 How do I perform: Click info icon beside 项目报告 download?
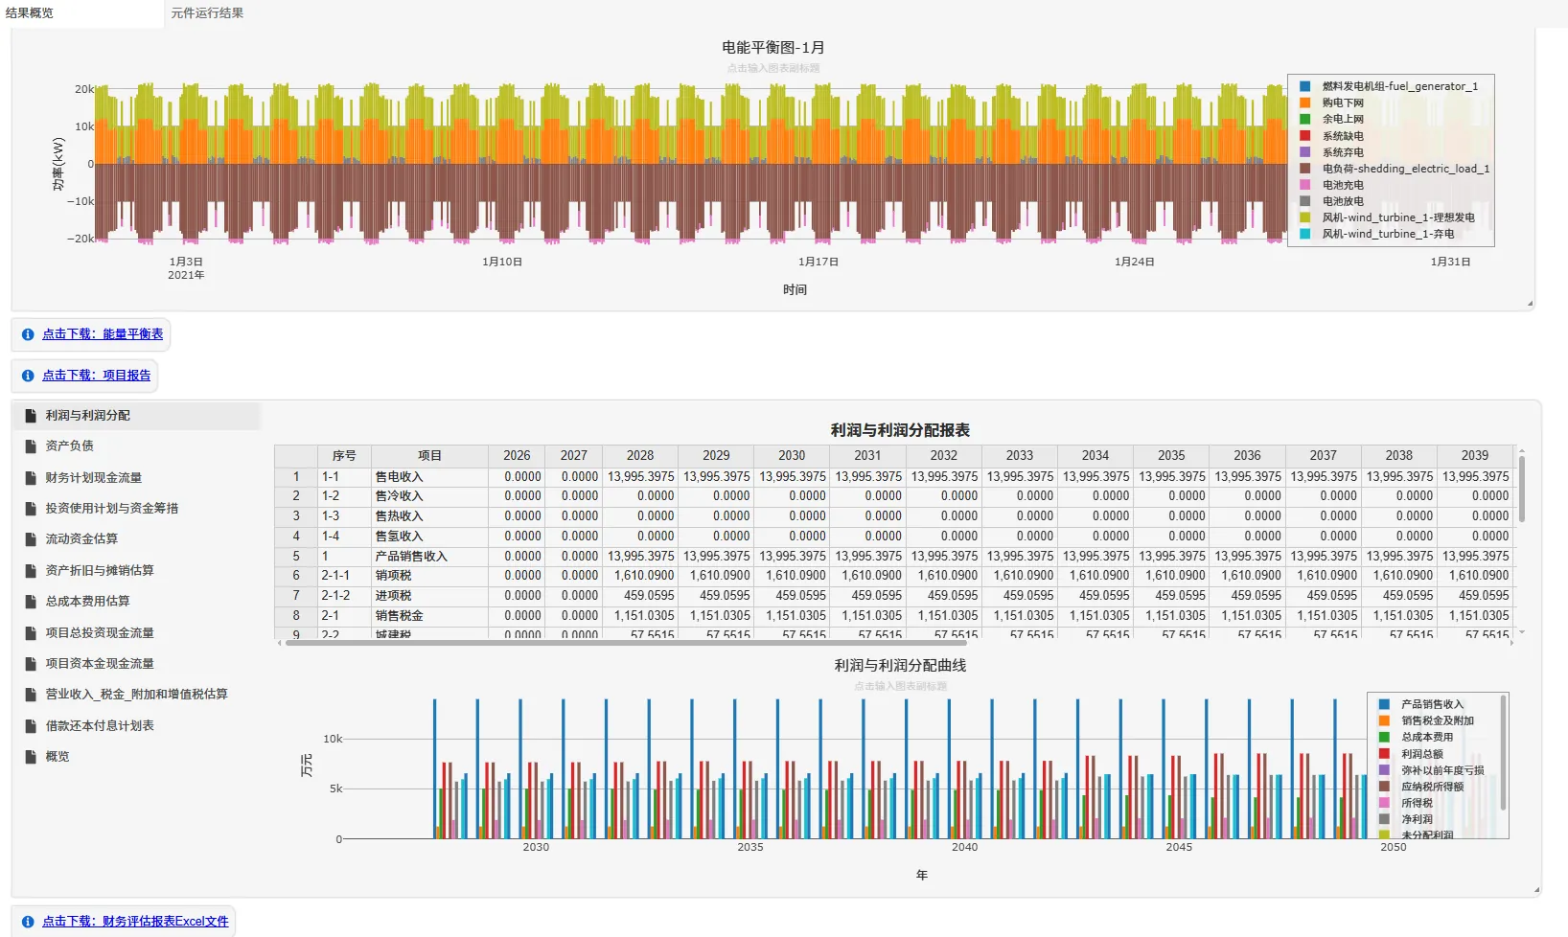(x=28, y=376)
